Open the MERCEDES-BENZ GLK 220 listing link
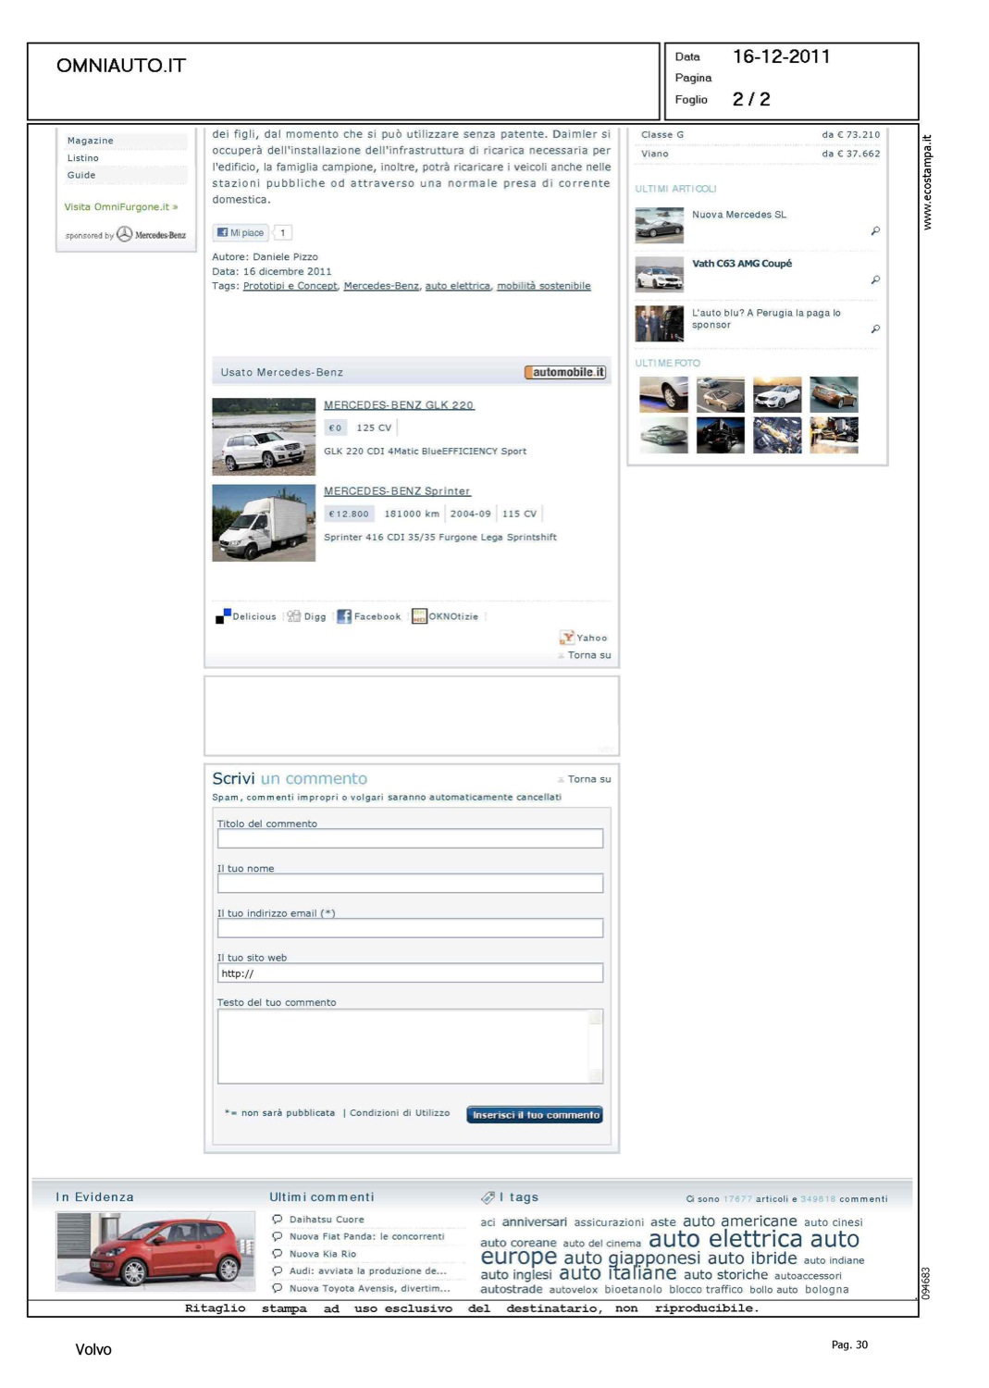 398,405
